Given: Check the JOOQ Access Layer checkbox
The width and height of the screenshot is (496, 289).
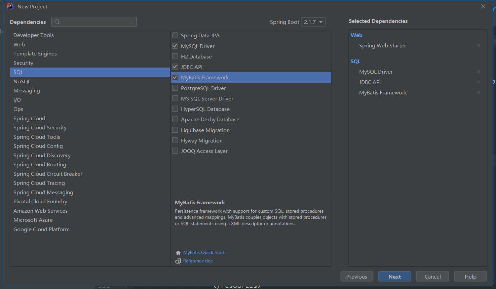Looking at the screenshot, I should pyautogui.click(x=175, y=151).
